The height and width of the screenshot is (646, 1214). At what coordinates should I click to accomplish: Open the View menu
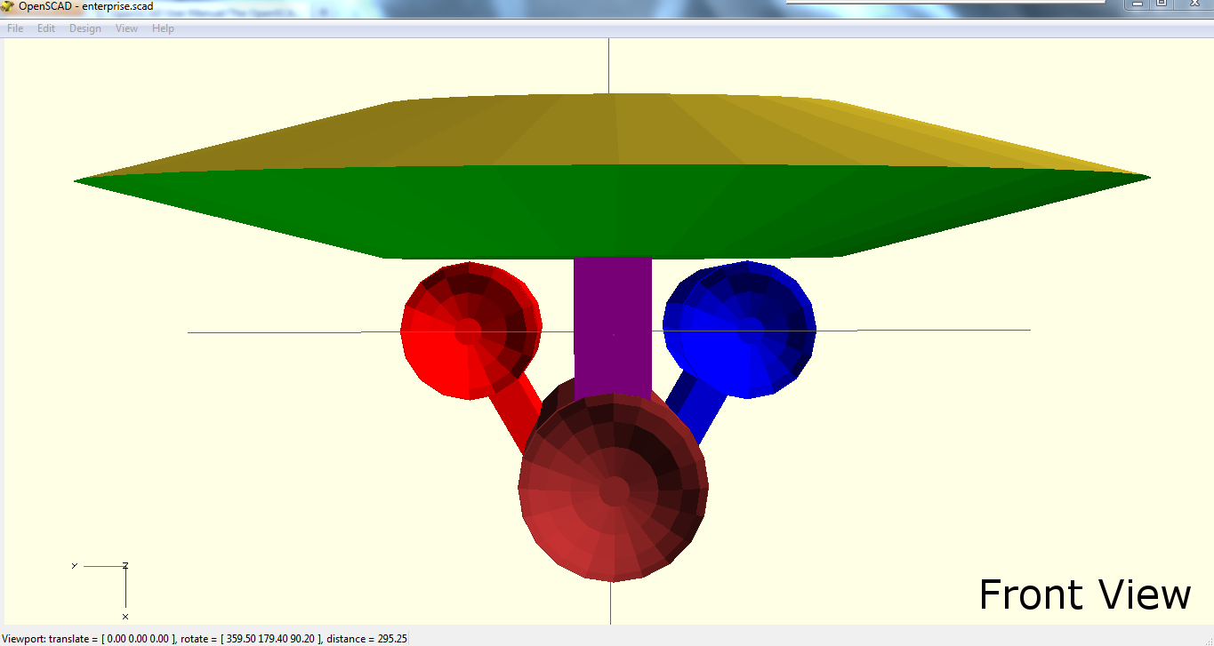point(127,28)
